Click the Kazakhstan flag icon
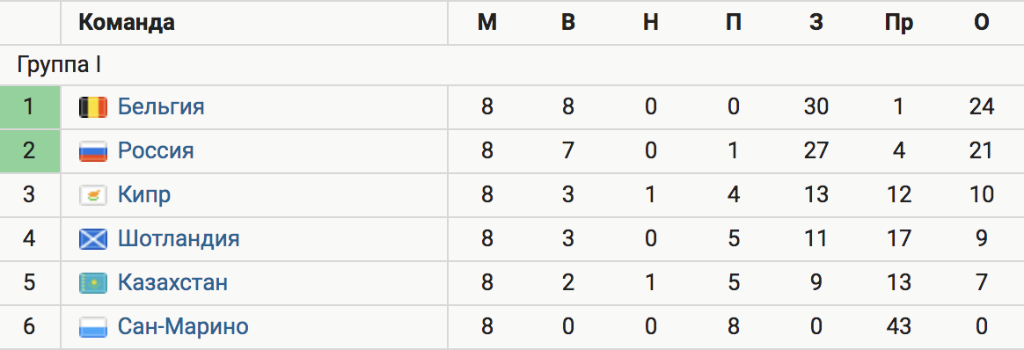This screenshot has width=1024, height=350. pyautogui.click(x=92, y=283)
